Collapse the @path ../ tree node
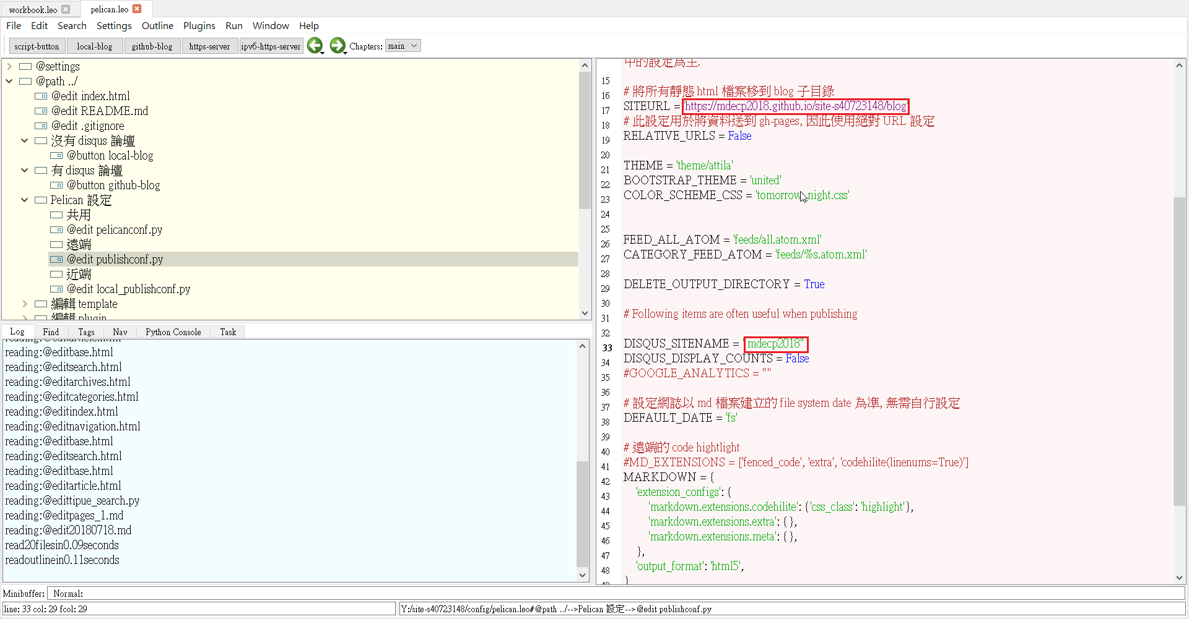The image size is (1189, 619). click(9, 81)
